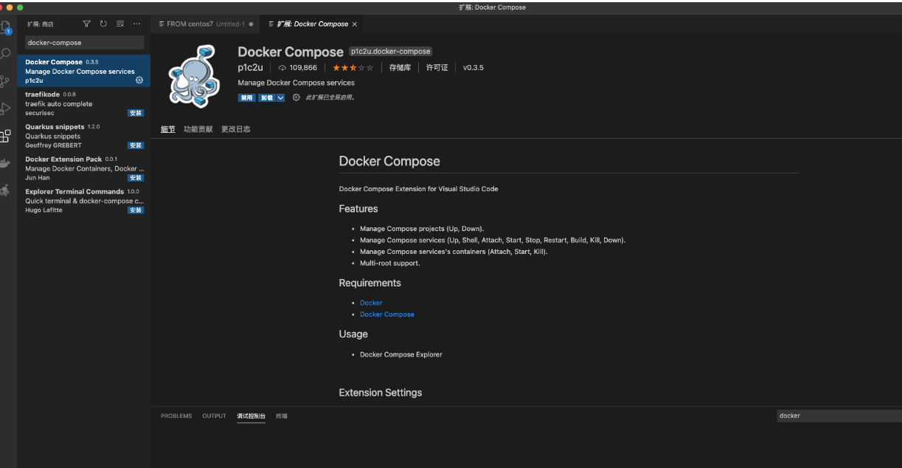Open the Explorer files icon in activity bar
Image resolution: width=902 pixels, height=468 pixels.
point(6,28)
